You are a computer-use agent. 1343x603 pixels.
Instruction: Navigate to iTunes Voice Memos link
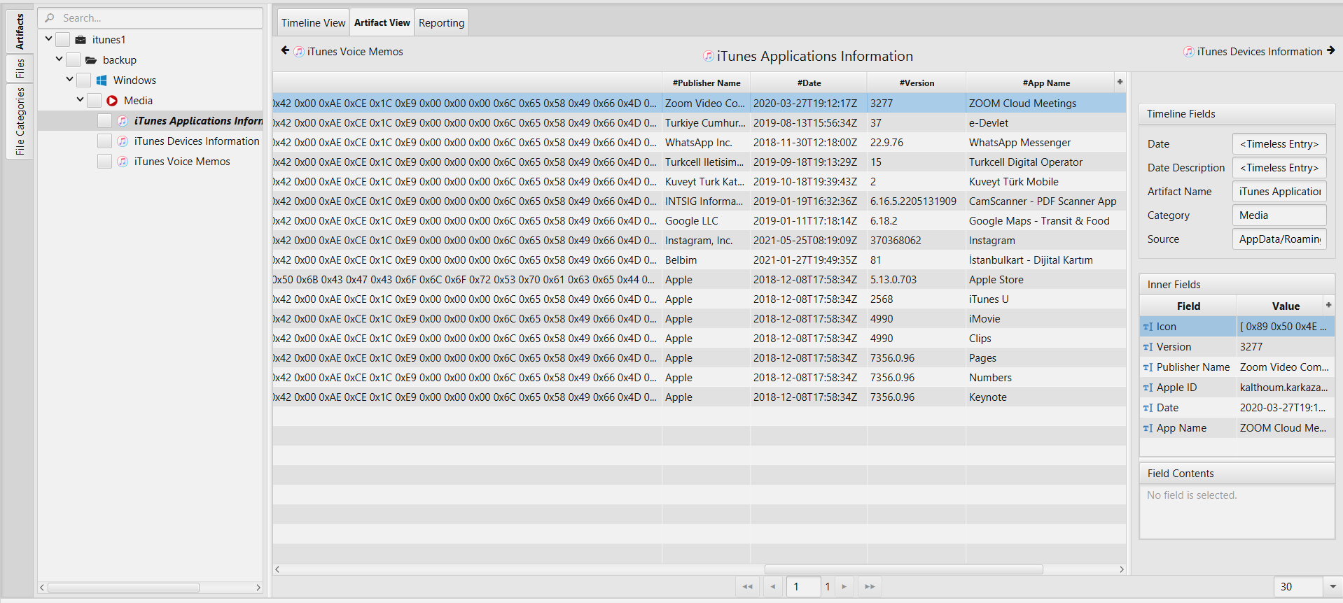point(355,52)
